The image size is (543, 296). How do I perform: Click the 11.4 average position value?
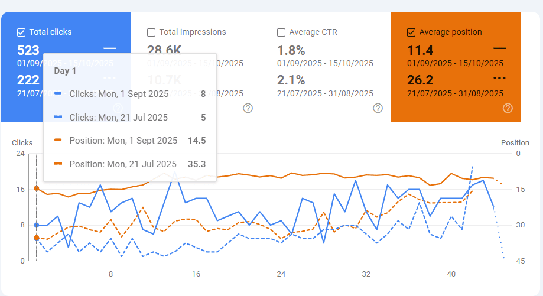point(420,50)
